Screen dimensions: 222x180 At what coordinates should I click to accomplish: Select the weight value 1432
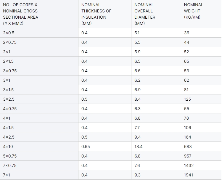pyautogui.click(x=189, y=165)
